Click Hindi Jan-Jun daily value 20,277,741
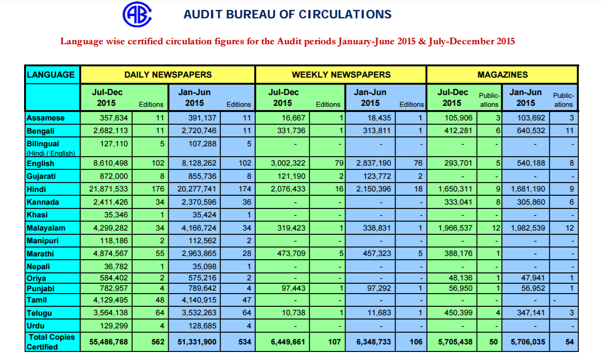This screenshot has width=605, height=359. [196, 189]
